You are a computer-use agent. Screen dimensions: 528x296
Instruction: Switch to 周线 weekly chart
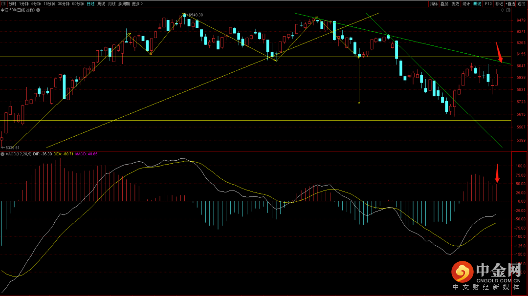101,3
